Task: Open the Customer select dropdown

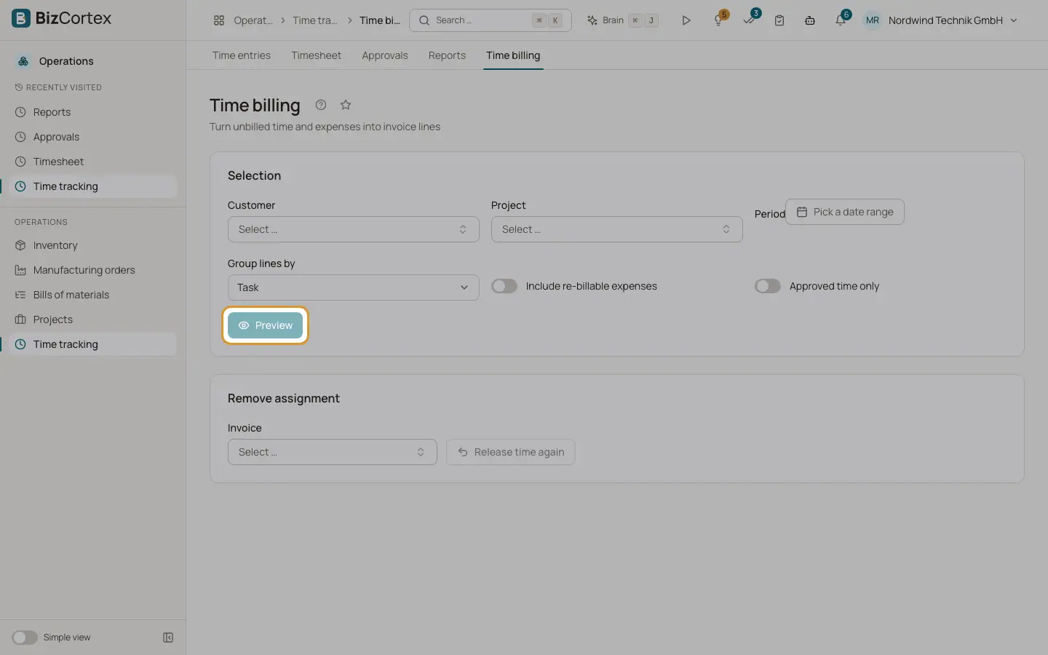Action: 354,229
